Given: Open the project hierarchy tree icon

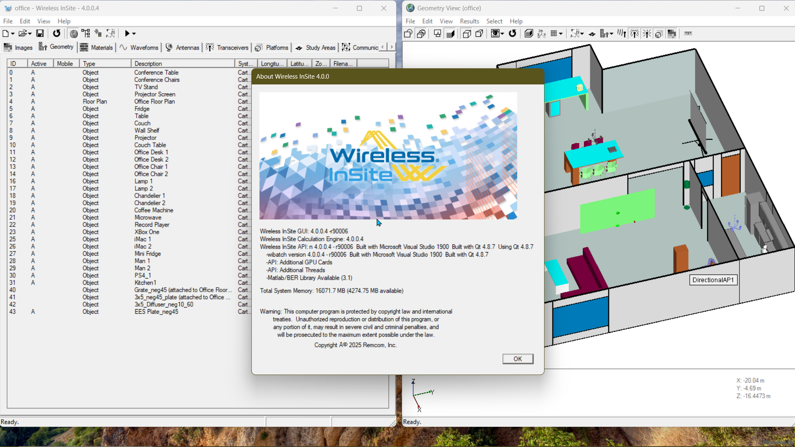Looking at the screenshot, I should [x=86, y=34].
